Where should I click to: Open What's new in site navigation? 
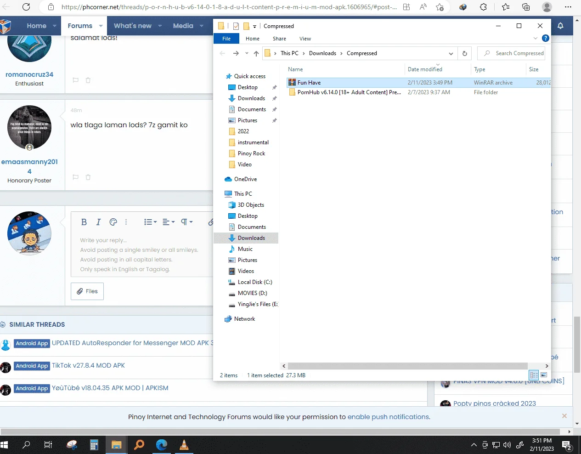coord(132,26)
